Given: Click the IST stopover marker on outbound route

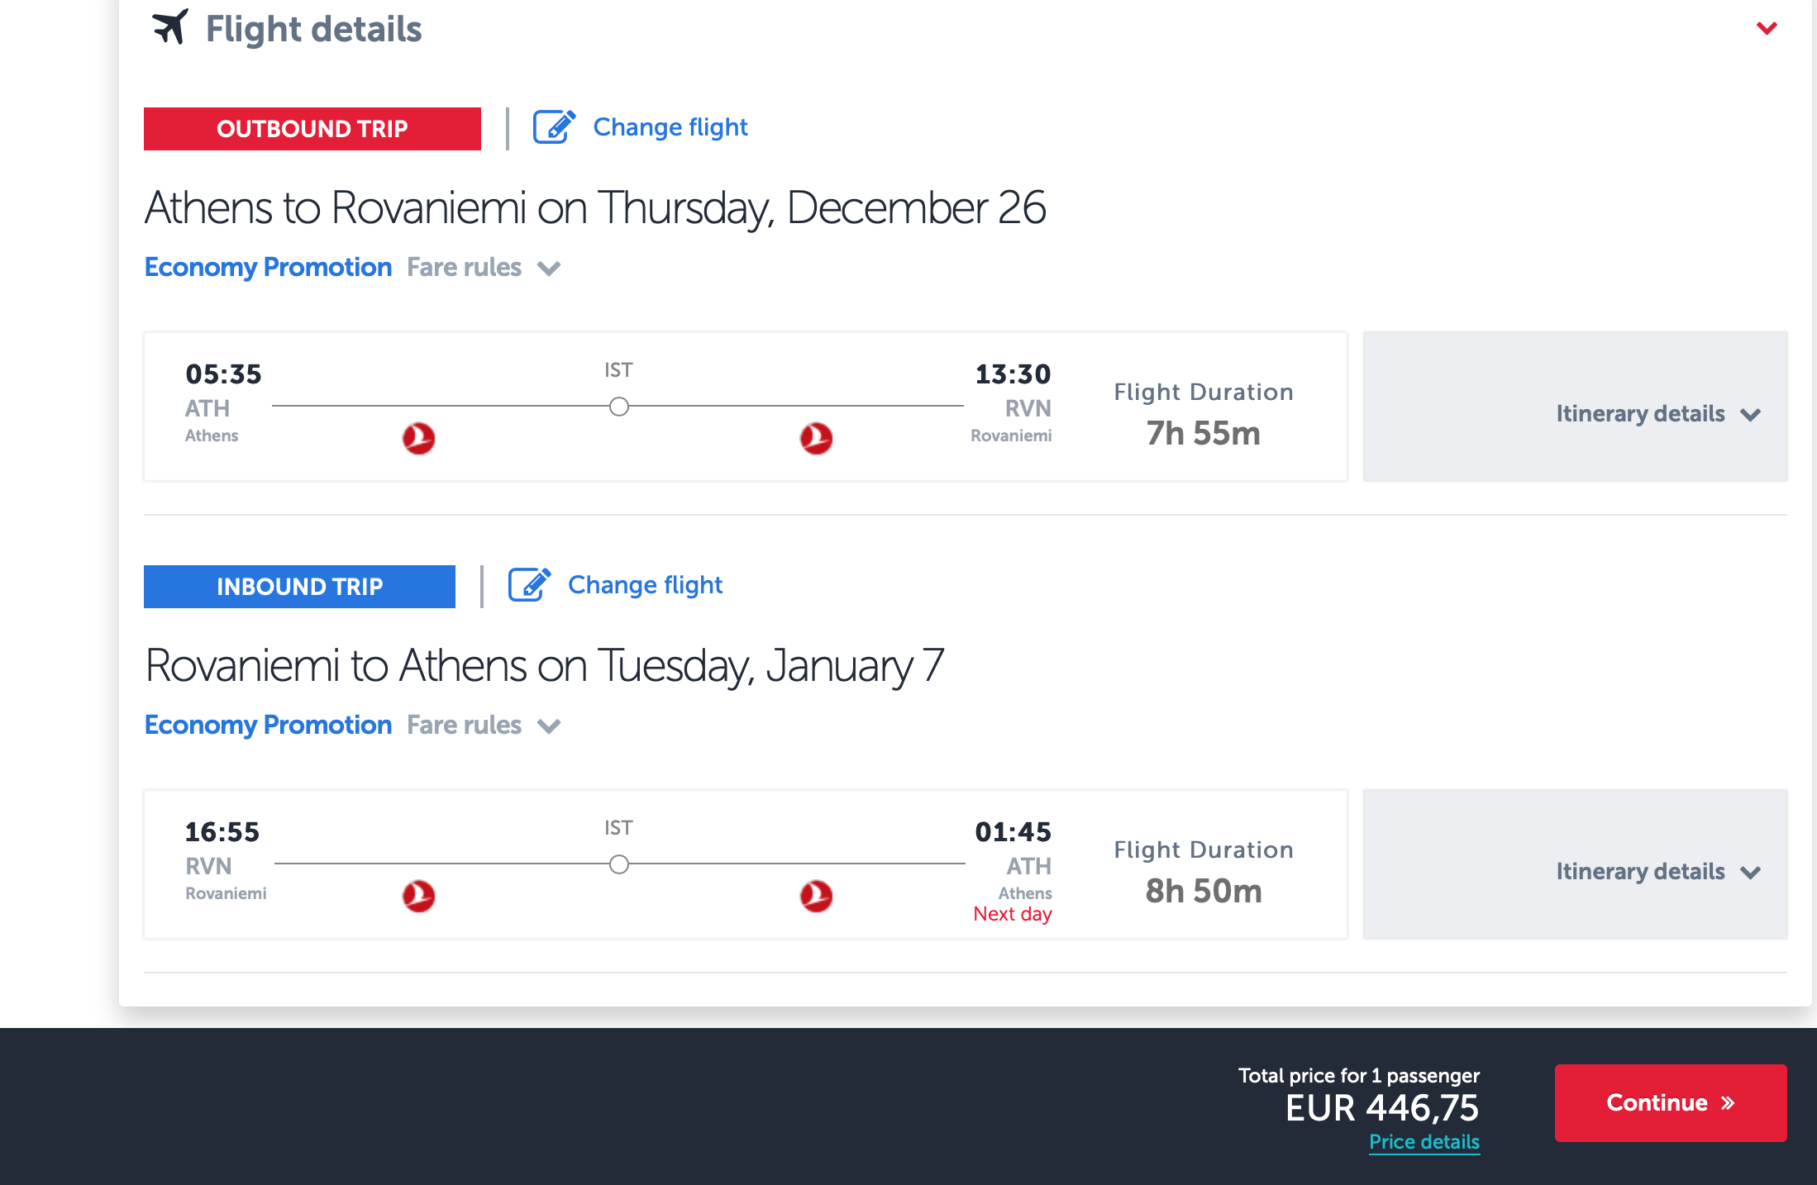Looking at the screenshot, I should (618, 407).
